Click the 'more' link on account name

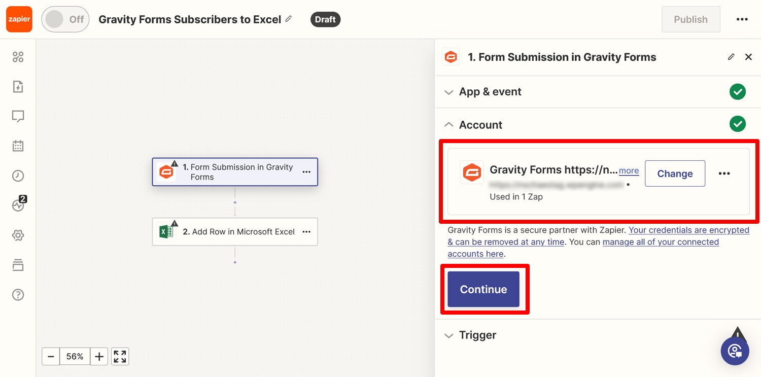tap(629, 171)
